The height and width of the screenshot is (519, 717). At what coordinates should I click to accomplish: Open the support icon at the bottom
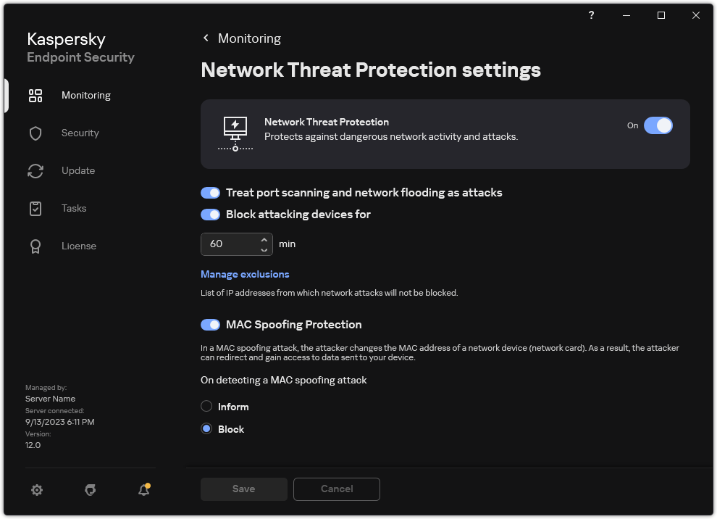pos(90,490)
